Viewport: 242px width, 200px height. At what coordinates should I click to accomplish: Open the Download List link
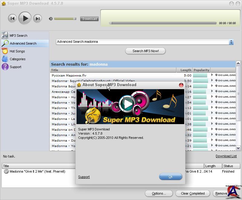226,156
